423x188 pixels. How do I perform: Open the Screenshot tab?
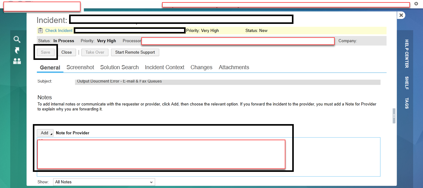[x=80, y=67]
